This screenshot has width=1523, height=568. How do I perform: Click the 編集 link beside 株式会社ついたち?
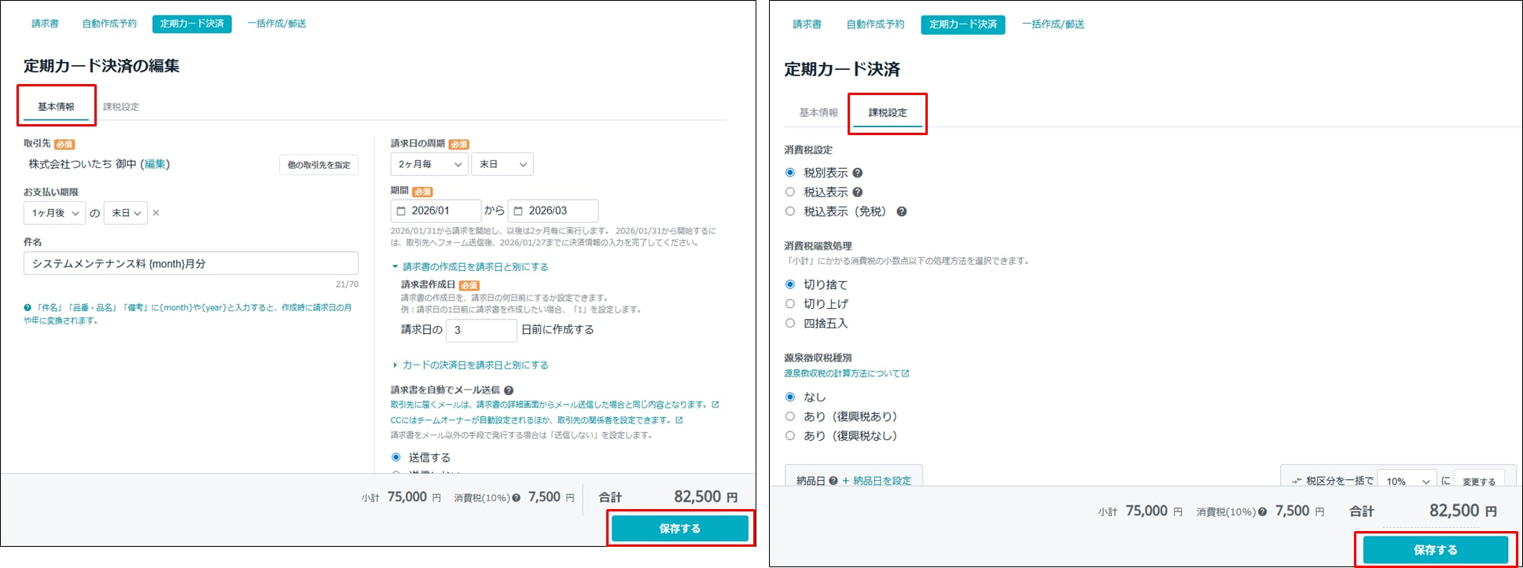[x=155, y=164]
